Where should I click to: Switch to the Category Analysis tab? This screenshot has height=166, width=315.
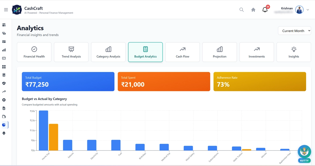click(x=108, y=52)
